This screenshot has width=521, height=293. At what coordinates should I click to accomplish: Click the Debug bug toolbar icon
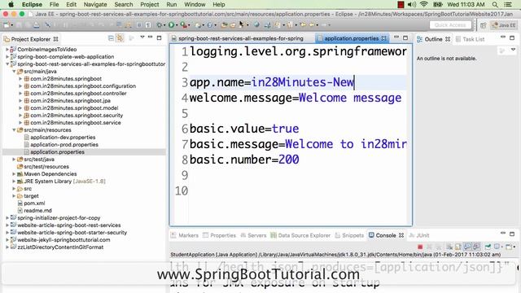160,25
